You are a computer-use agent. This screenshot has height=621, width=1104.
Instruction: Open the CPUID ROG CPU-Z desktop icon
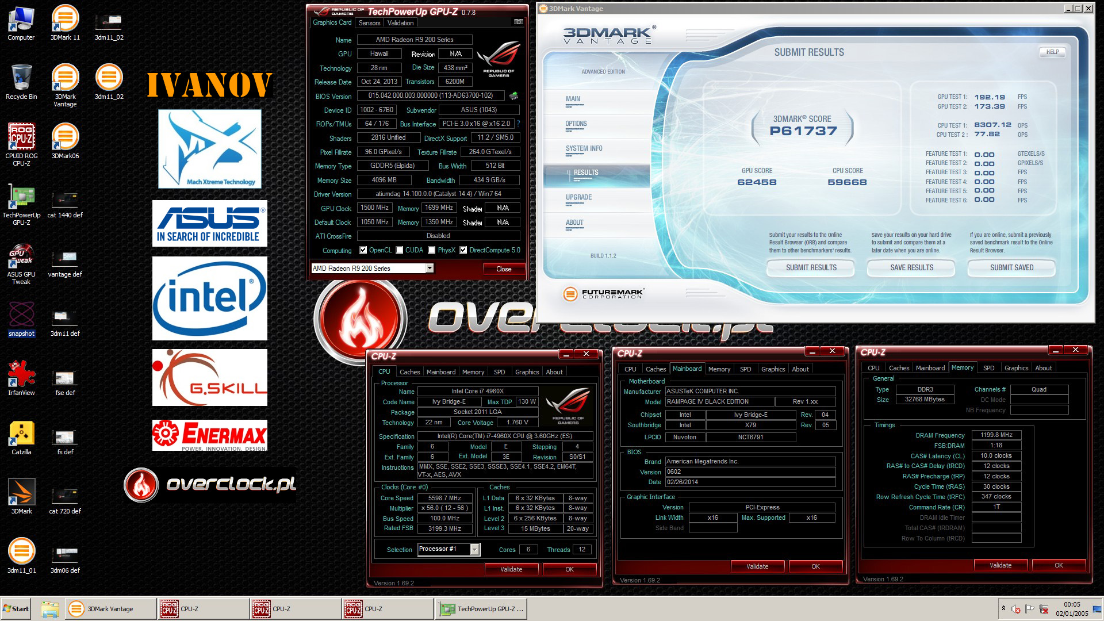[21, 145]
